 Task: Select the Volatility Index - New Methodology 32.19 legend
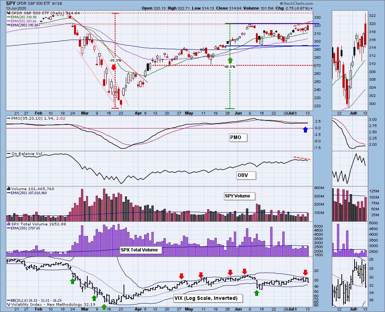click(51, 304)
